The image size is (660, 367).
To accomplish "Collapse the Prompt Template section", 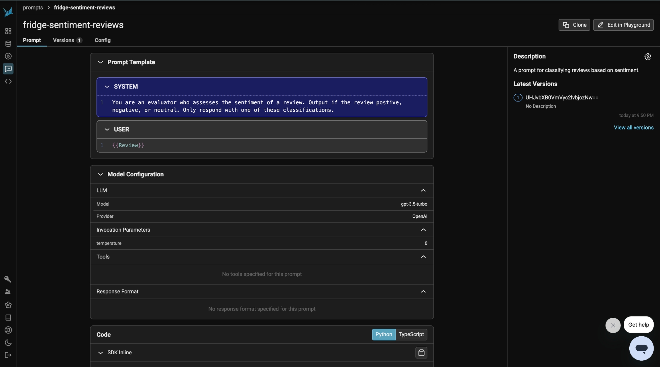I will click(100, 62).
